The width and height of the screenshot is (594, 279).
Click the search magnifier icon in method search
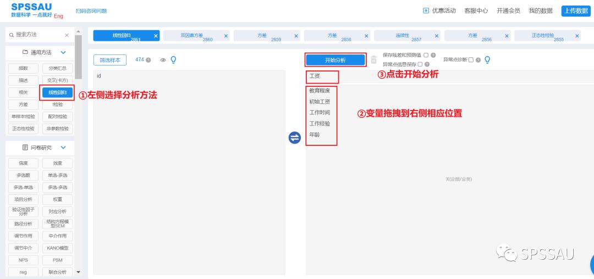tap(12, 35)
